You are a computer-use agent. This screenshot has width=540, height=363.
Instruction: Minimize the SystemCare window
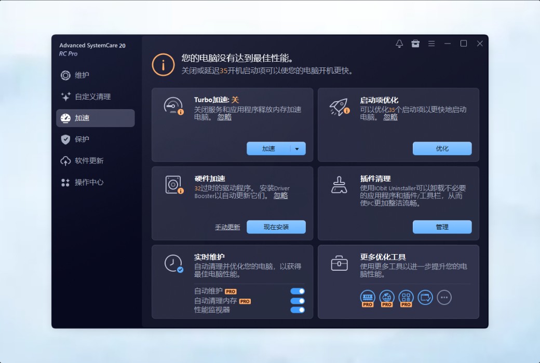448,44
